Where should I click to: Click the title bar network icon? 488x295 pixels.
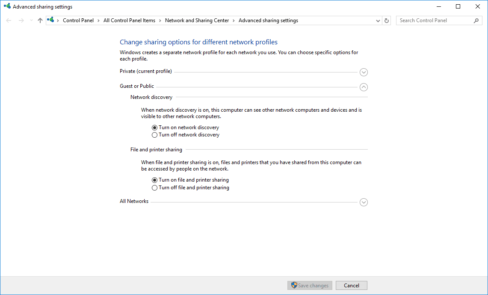(x=7, y=6)
